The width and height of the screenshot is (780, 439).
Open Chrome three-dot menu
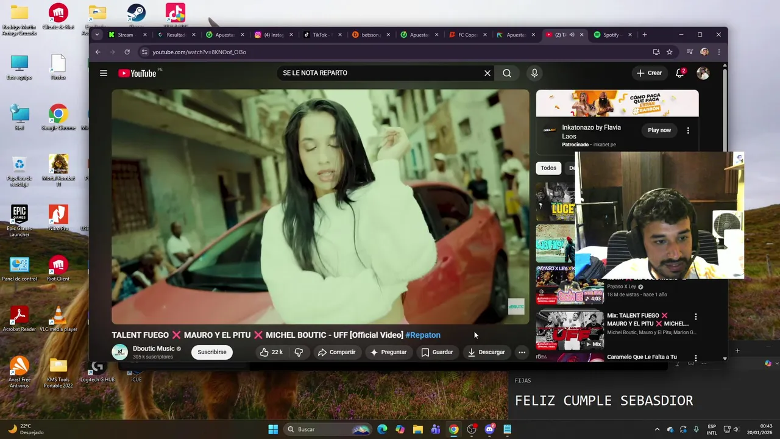click(x=718, y=52)
